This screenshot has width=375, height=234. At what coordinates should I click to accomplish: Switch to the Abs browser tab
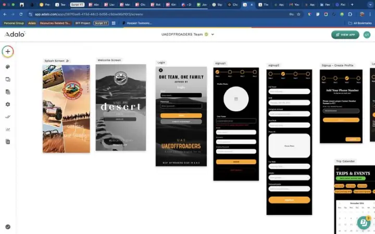pyautogui.click(x=94, y=5)
